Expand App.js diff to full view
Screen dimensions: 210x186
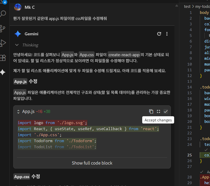pos(158,111)
